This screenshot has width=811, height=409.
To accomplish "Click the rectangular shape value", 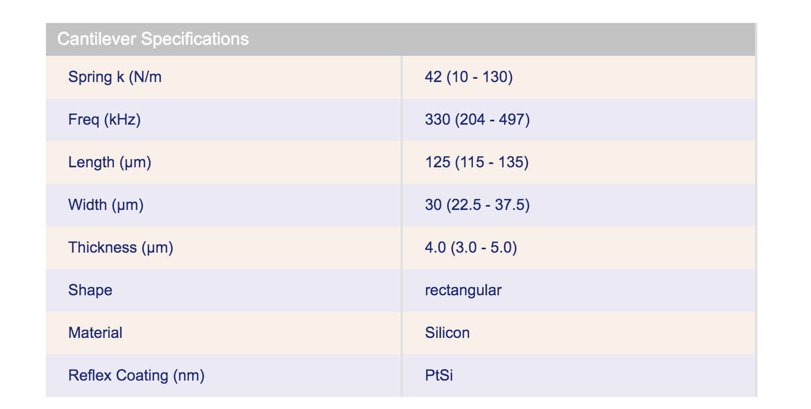I will tap(463, 290).
